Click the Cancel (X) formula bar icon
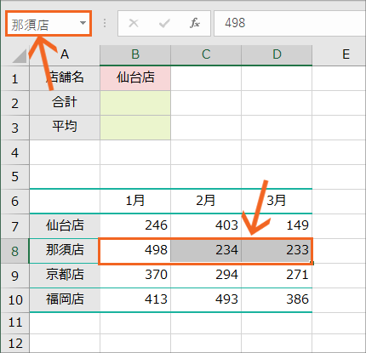 coord(134,23)
